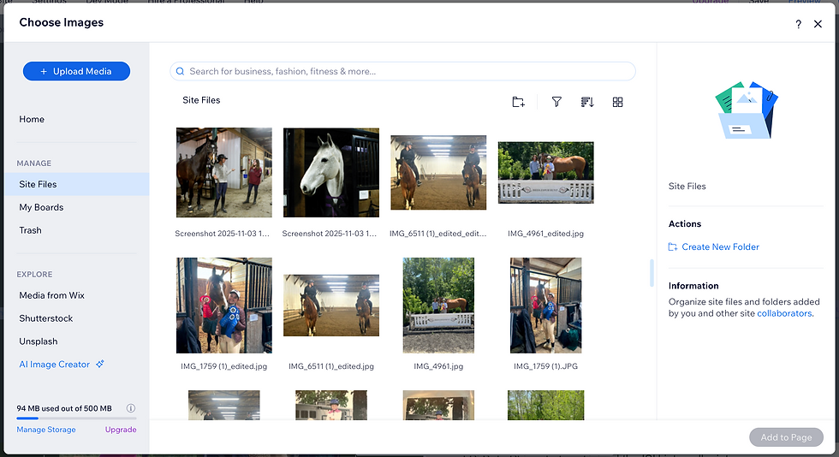
Task: Open My Boards section
Action: pos(41,207)
